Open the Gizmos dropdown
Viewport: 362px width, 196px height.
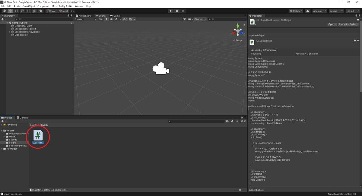[x=200, y=19]
